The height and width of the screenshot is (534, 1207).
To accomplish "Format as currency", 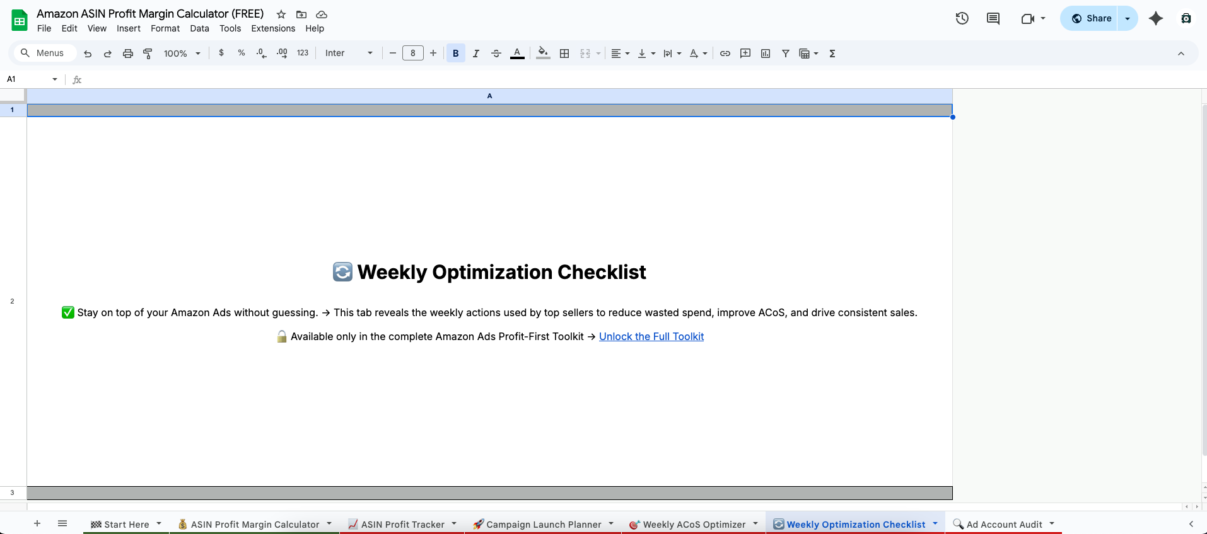I will (x=221, y=53).
